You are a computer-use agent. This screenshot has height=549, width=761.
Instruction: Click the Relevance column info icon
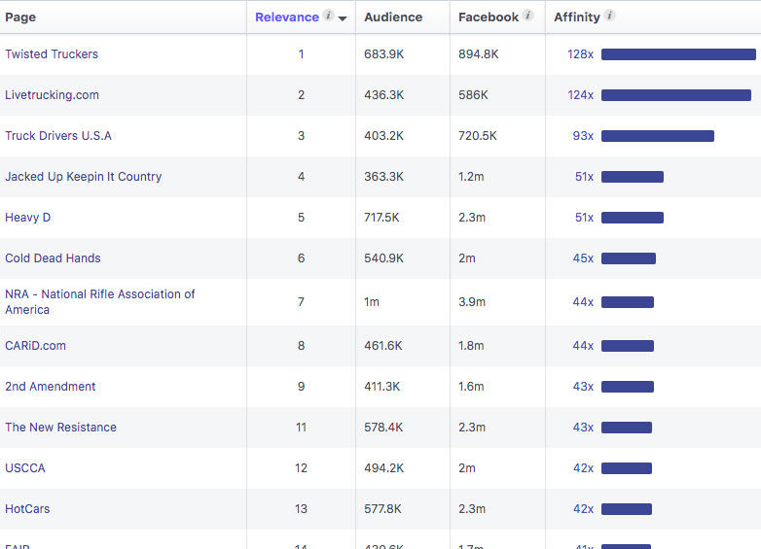(329, 16)
